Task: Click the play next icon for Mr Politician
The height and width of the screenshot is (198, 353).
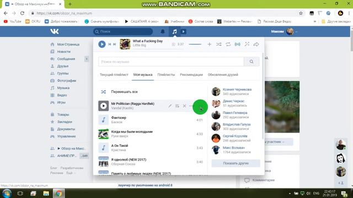Action: click(x=177, y=106)
